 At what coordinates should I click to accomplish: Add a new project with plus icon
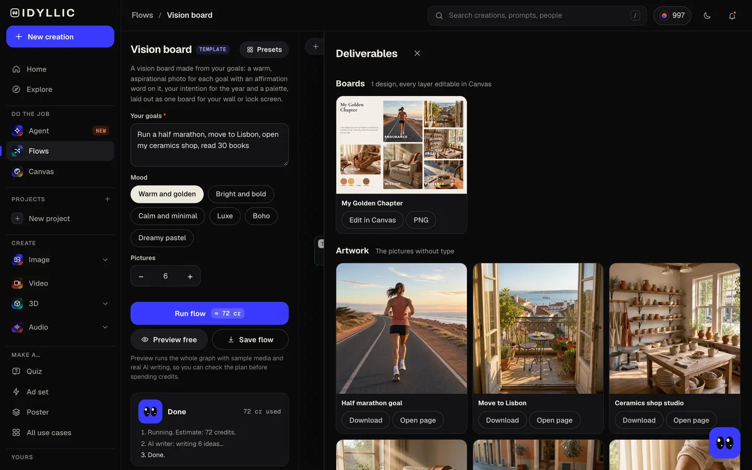point(108,199)
